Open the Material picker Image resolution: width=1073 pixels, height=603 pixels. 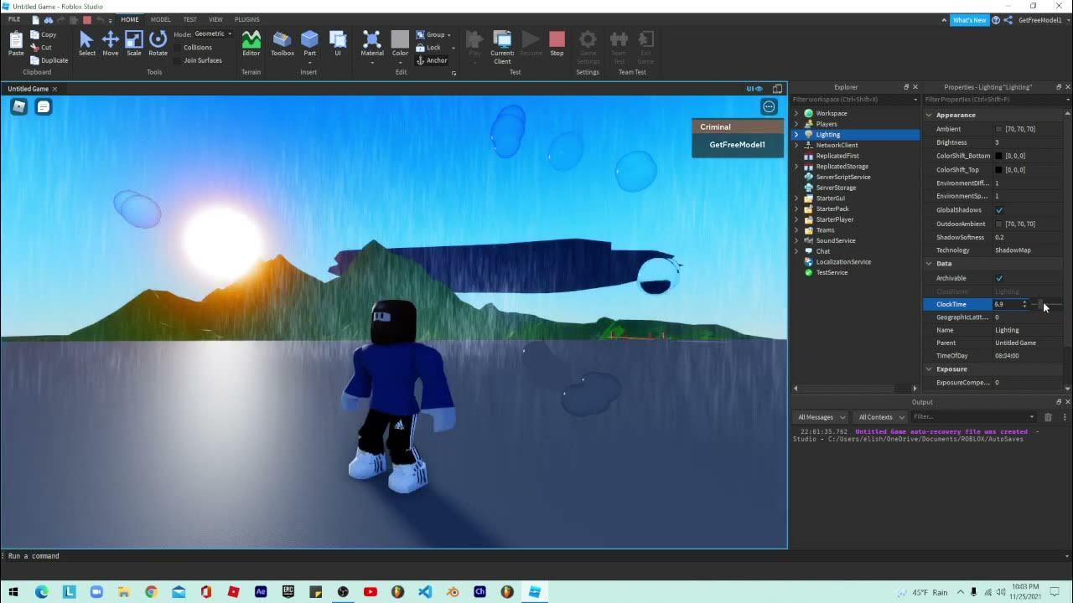point(372,44)
